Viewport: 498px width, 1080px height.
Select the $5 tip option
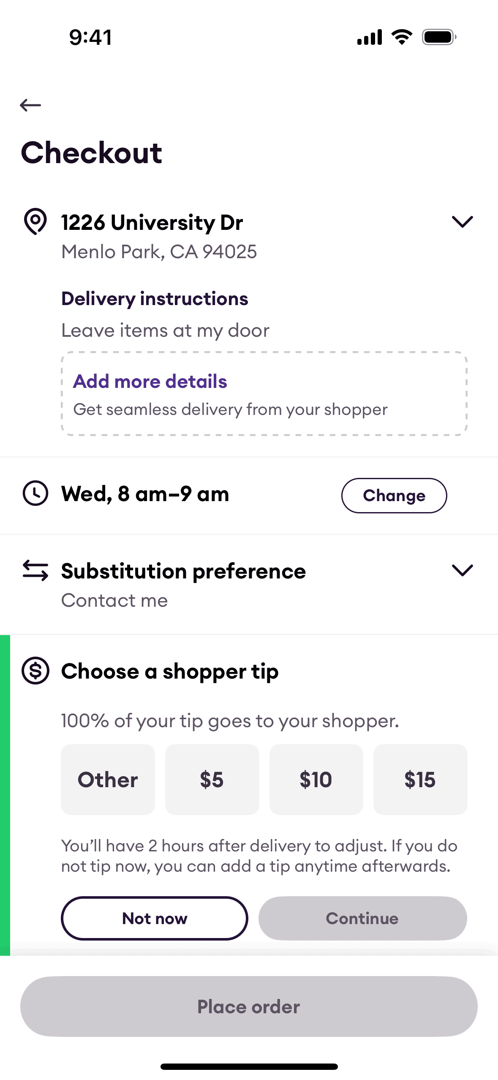212,779
